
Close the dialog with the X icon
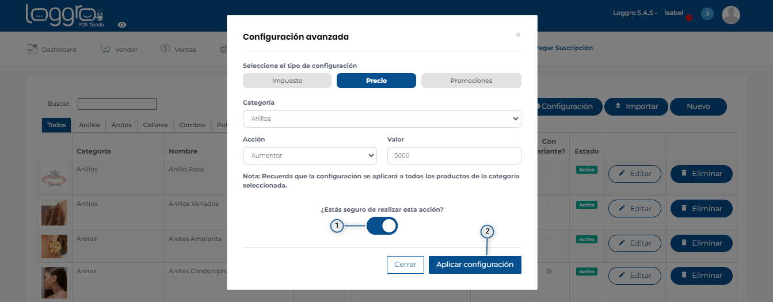click(x=518, y=35)
